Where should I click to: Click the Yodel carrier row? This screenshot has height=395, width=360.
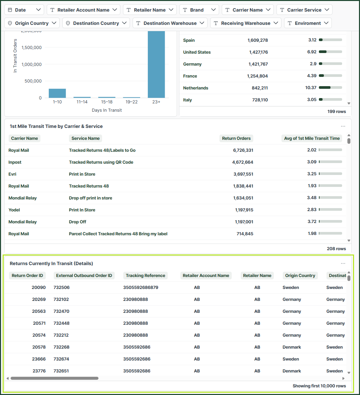[175, 210]
